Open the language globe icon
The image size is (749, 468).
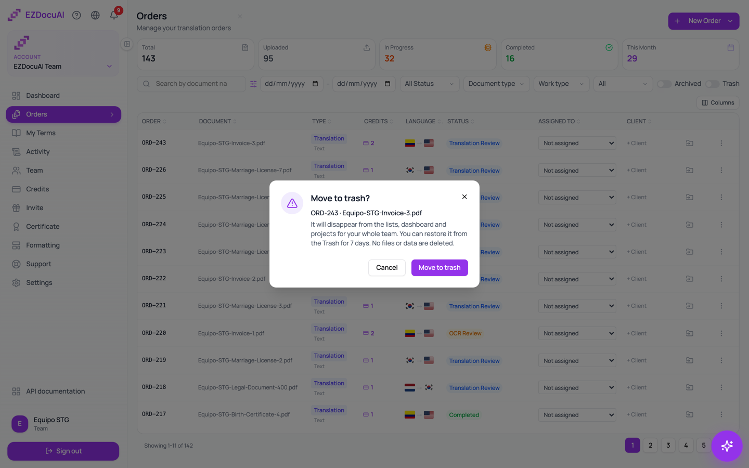[95, 15]
